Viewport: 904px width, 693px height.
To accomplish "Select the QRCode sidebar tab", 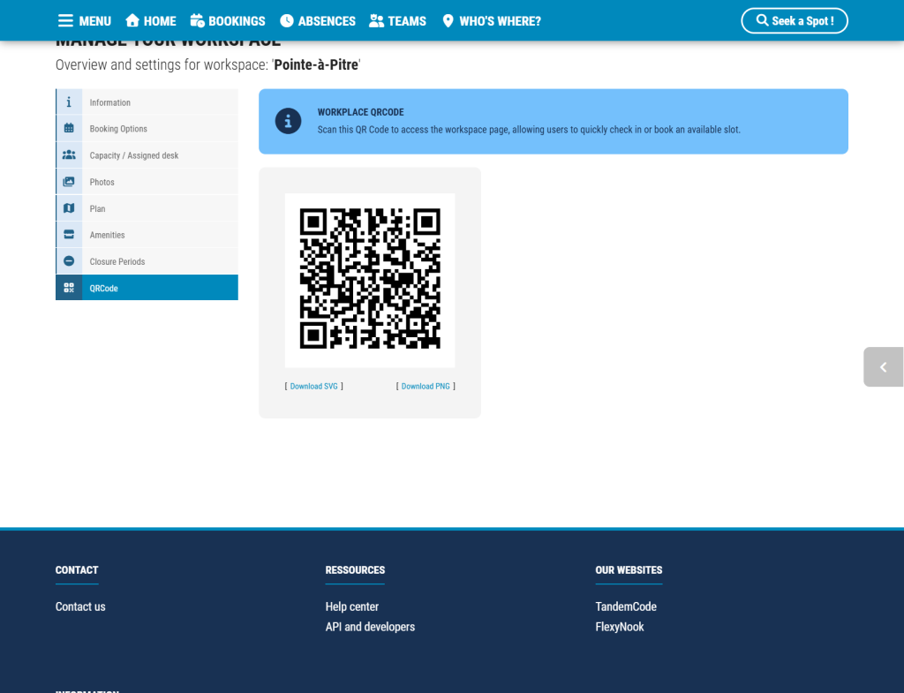I will (147, 288).
